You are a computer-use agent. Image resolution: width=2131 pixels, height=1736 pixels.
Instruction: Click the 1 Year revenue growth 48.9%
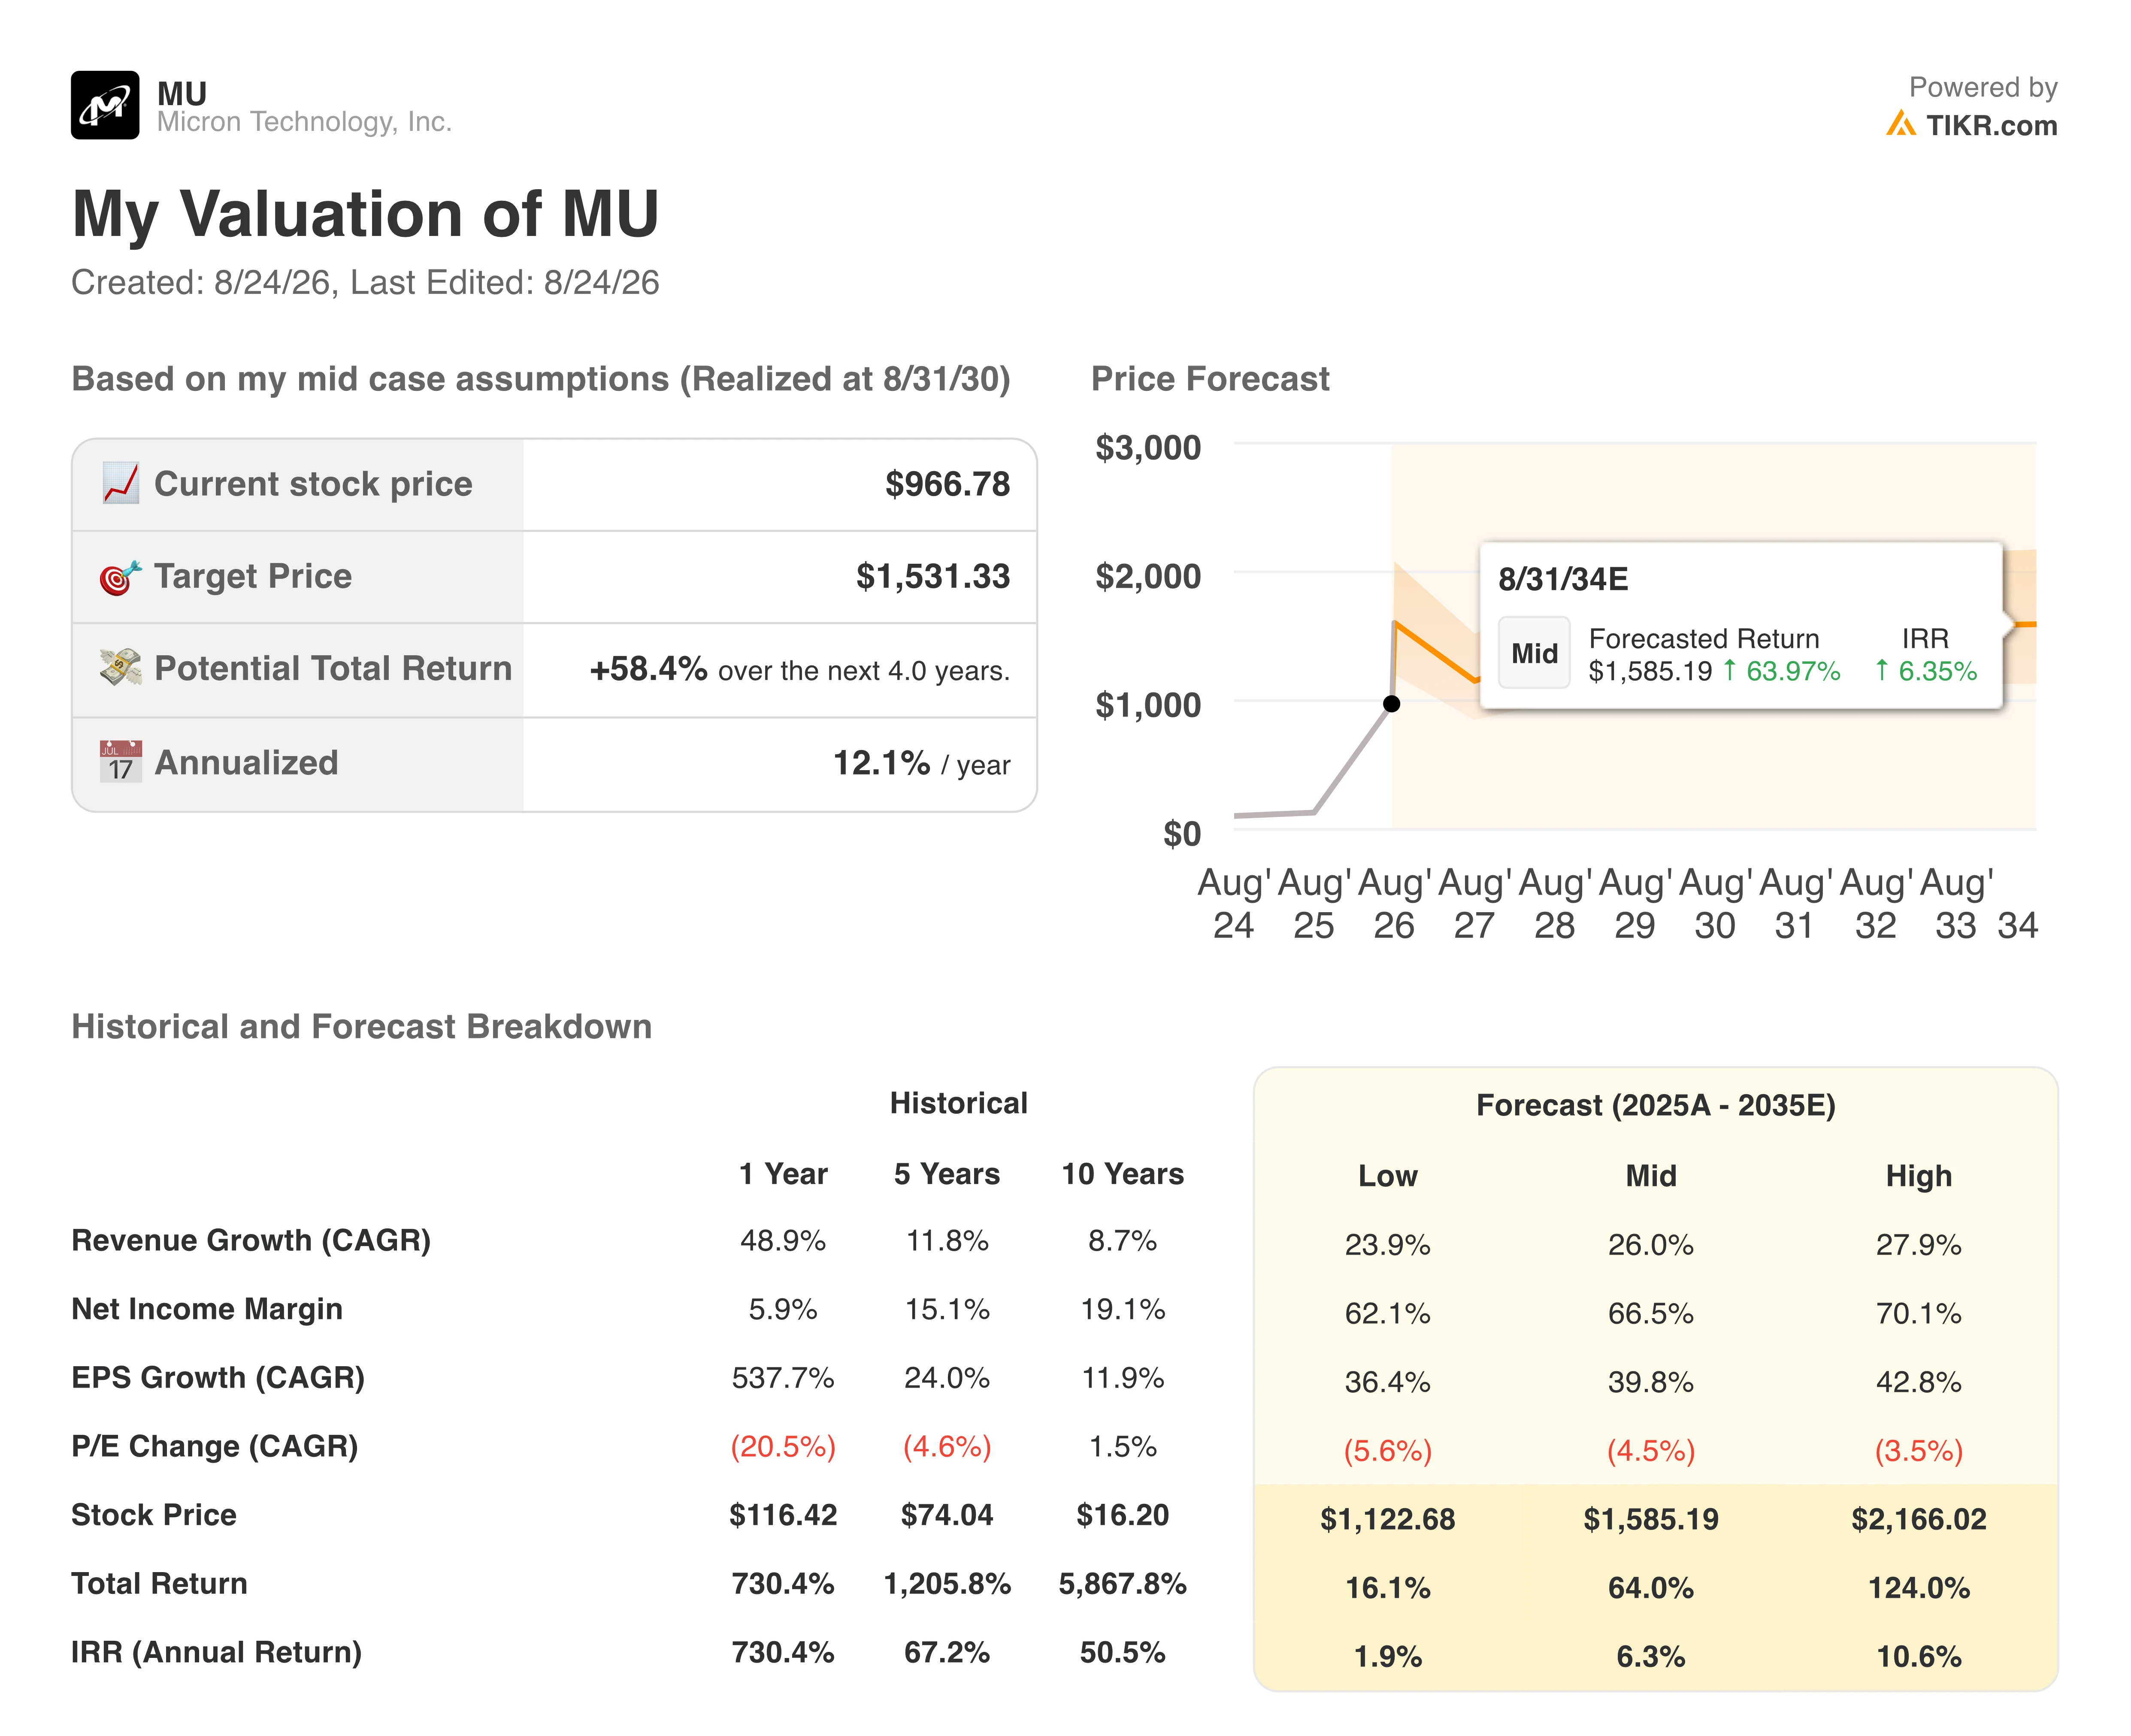(x=783, y=1241)
